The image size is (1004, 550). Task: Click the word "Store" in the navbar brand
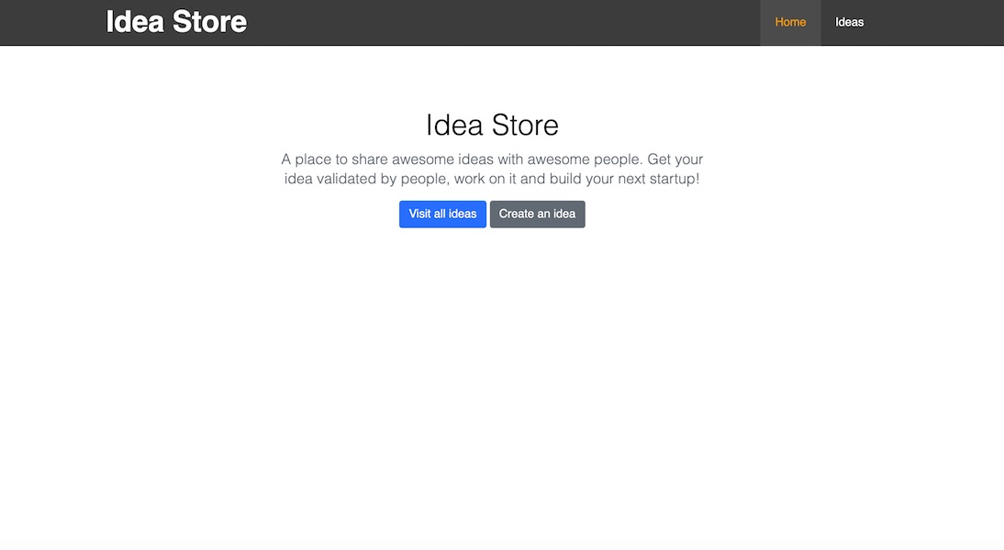click(211, 22)
